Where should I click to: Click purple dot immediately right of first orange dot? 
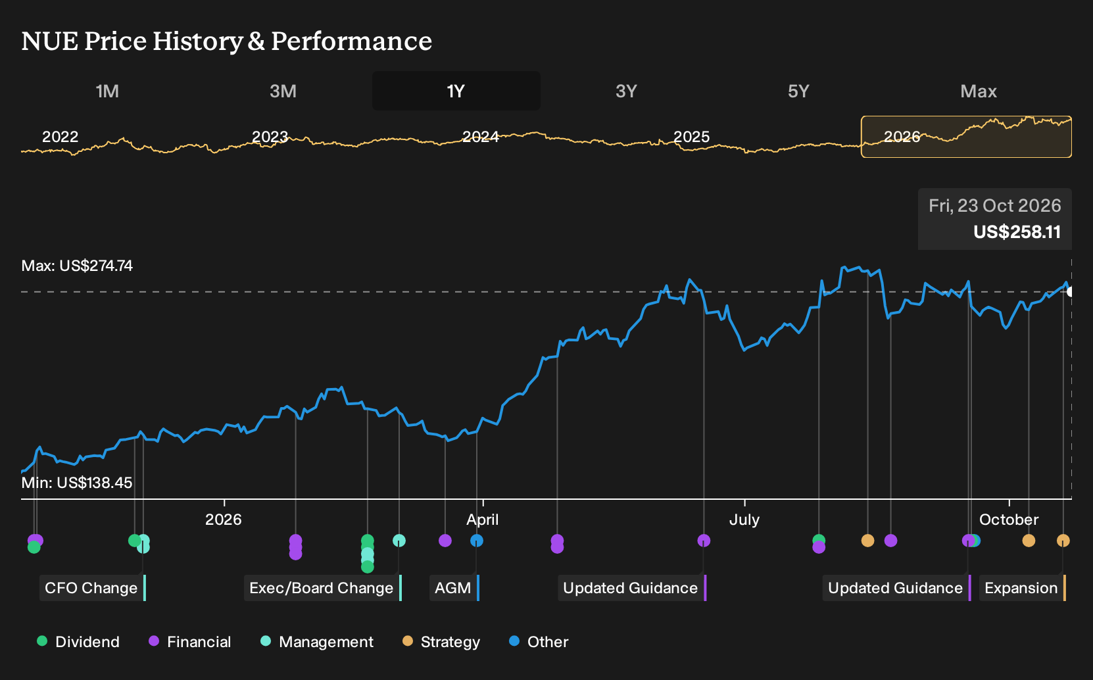891,541
